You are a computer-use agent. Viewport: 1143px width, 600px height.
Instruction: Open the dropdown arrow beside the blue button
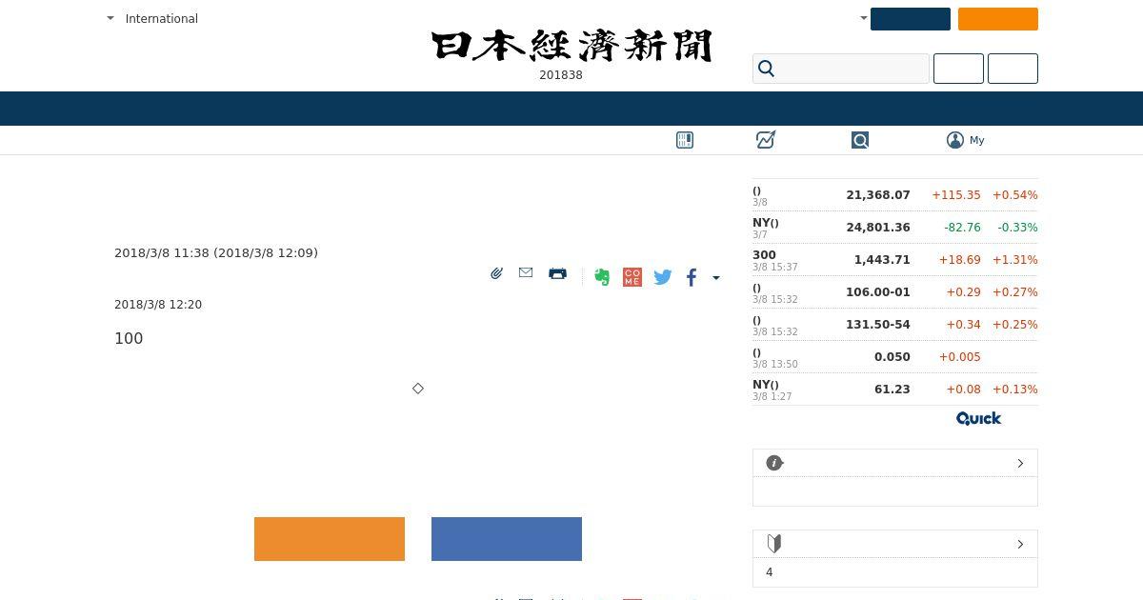coord(863,18)
